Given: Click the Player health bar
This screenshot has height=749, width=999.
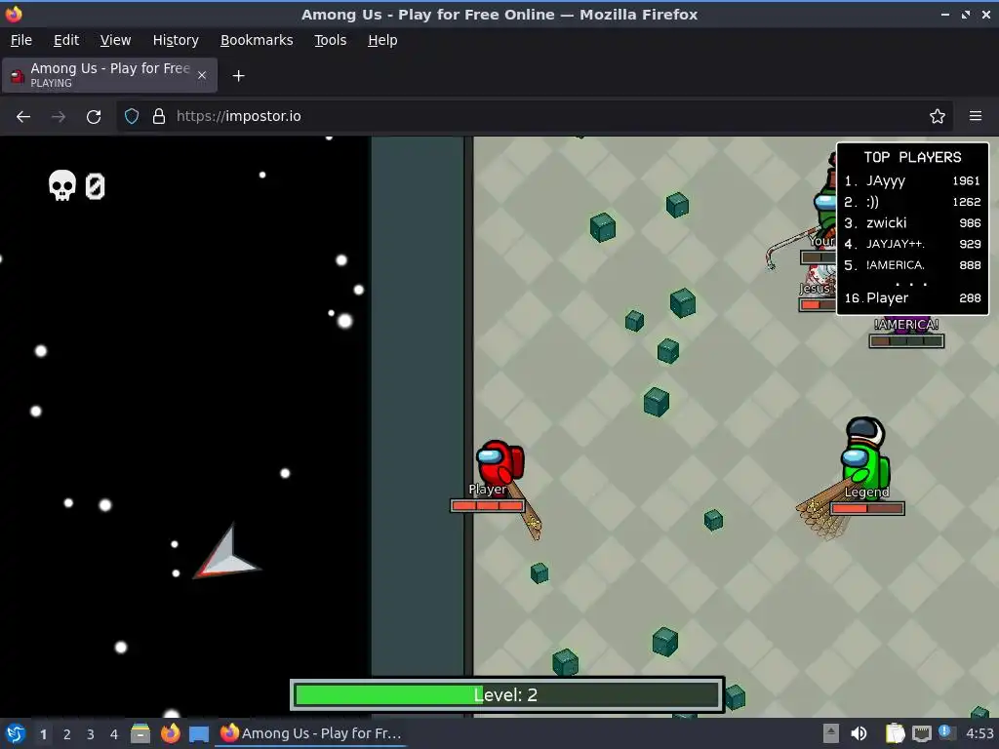Looking at the screenshot, I should pos(488,506).
